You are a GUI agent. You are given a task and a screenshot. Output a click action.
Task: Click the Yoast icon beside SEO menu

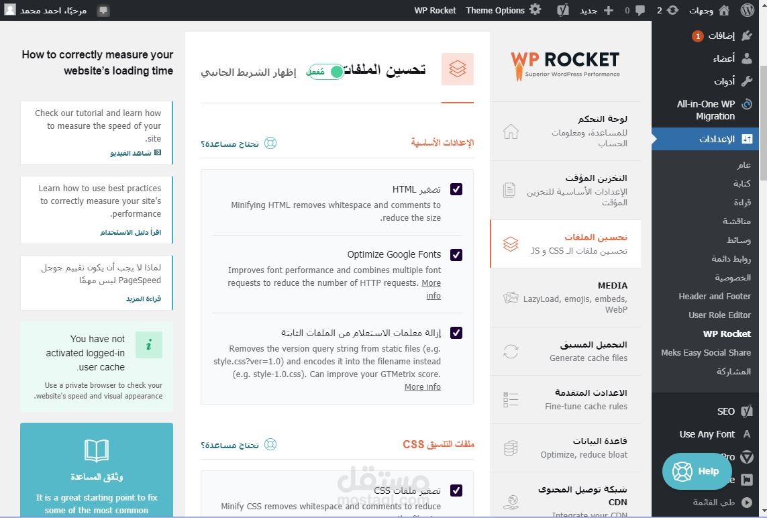click(x=747, y=411)
